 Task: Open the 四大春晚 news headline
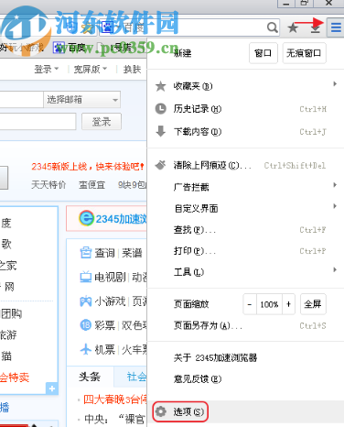115,400
